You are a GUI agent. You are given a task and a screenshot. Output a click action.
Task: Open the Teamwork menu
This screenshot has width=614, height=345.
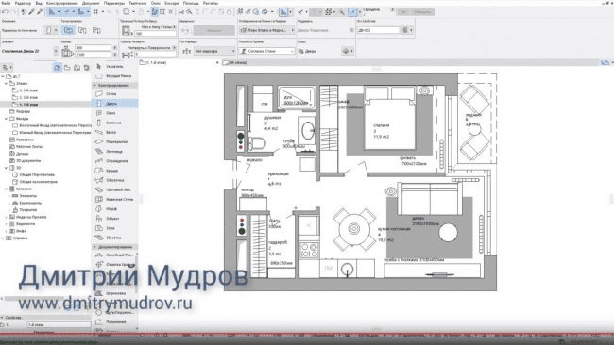coord(138,3)
